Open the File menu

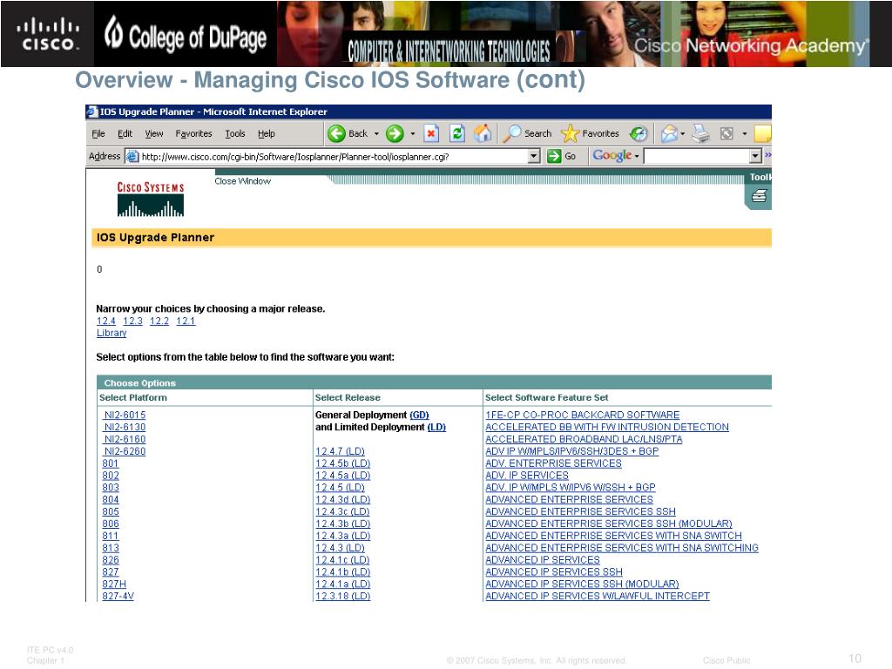(x=98, y=133)
